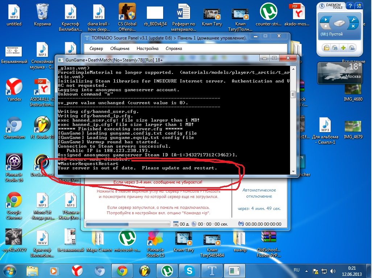Select the FL Studio 10 desktop shortcut

point(42,127)
